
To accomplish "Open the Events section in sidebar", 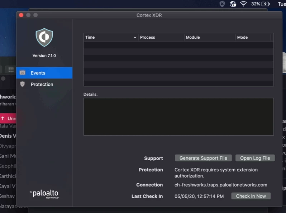I will (44, 73).
